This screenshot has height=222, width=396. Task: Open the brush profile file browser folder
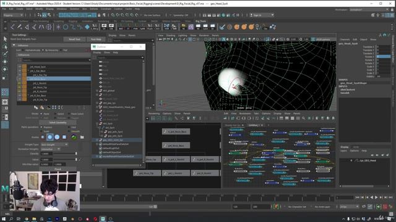coord(82,137)
